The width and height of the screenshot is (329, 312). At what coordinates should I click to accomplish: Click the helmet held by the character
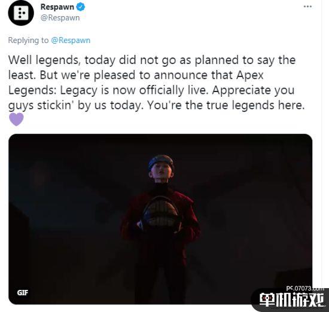(x=161, y=213)
